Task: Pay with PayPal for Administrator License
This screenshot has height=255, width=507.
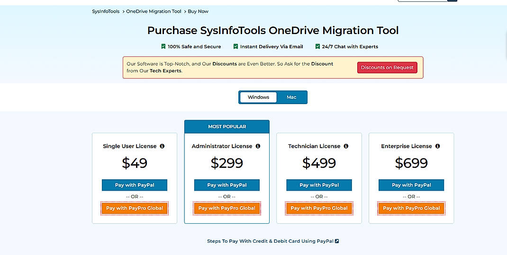Action: coord(226,185)
